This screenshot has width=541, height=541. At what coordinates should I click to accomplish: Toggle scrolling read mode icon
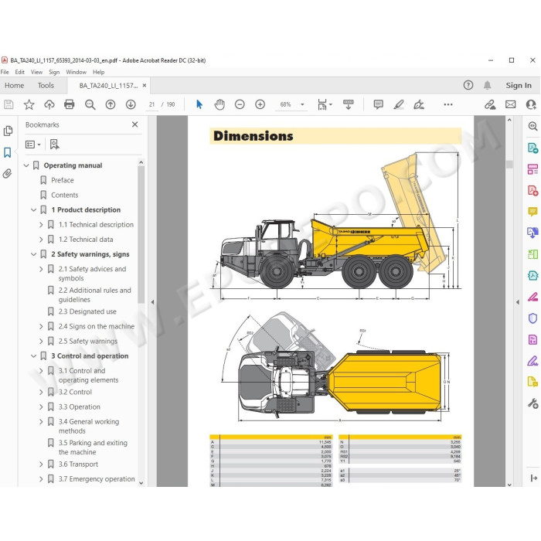click(348, 104)
